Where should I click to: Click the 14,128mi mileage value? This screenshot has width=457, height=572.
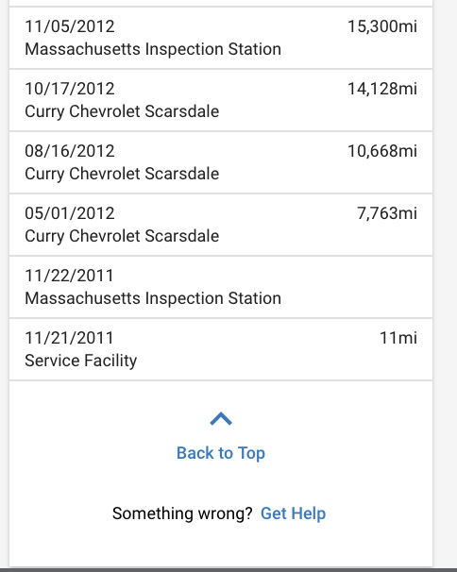[382, 89]
